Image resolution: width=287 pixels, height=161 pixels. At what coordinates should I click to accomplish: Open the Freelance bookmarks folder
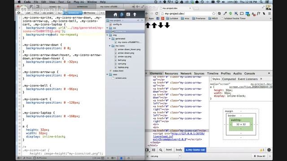coord(199,18)
